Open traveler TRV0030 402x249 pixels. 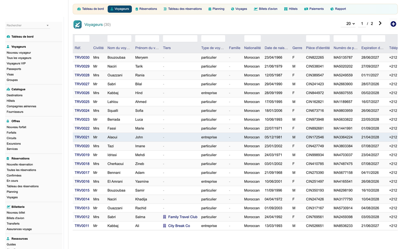point(82,58)
